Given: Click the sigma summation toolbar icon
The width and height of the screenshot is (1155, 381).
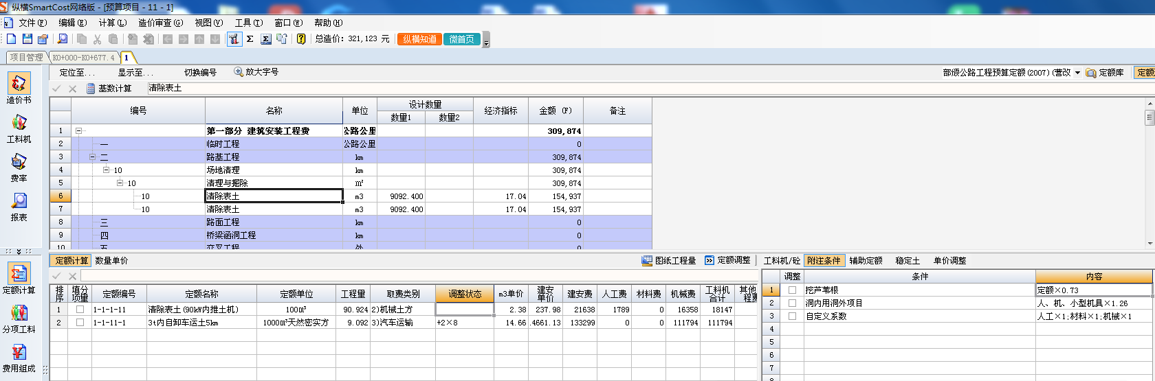Looking at the screenshot, I should (250, 39).
